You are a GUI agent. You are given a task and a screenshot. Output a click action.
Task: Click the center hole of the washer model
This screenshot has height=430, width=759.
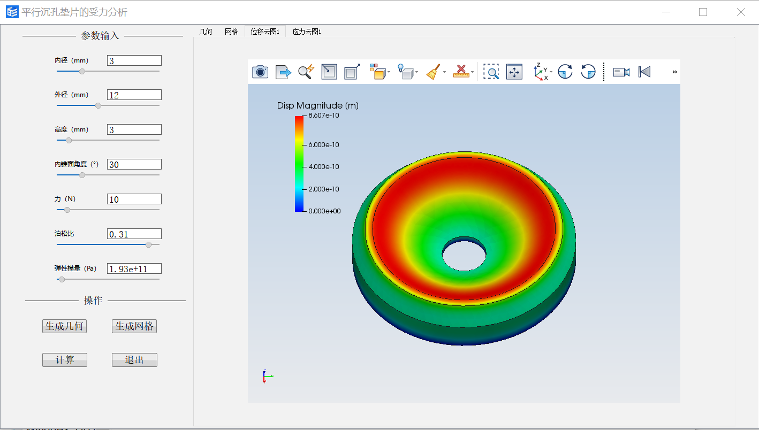click(x=464, y=255)
